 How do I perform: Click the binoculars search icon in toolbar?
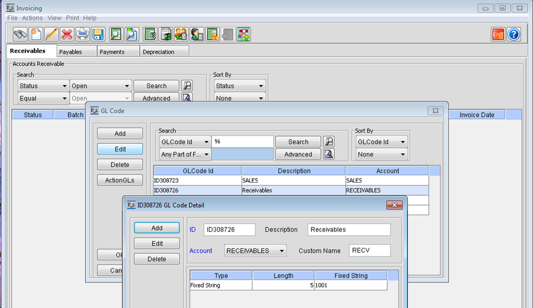(20, 34)
